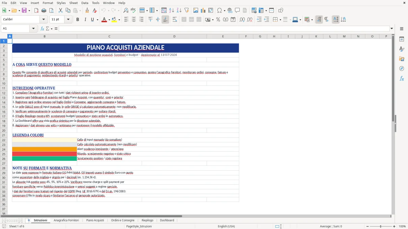Image resolution: width=408 pixels, height=229 pixels.
Task: Insert a hyperlink
Action: coord(230,11)
